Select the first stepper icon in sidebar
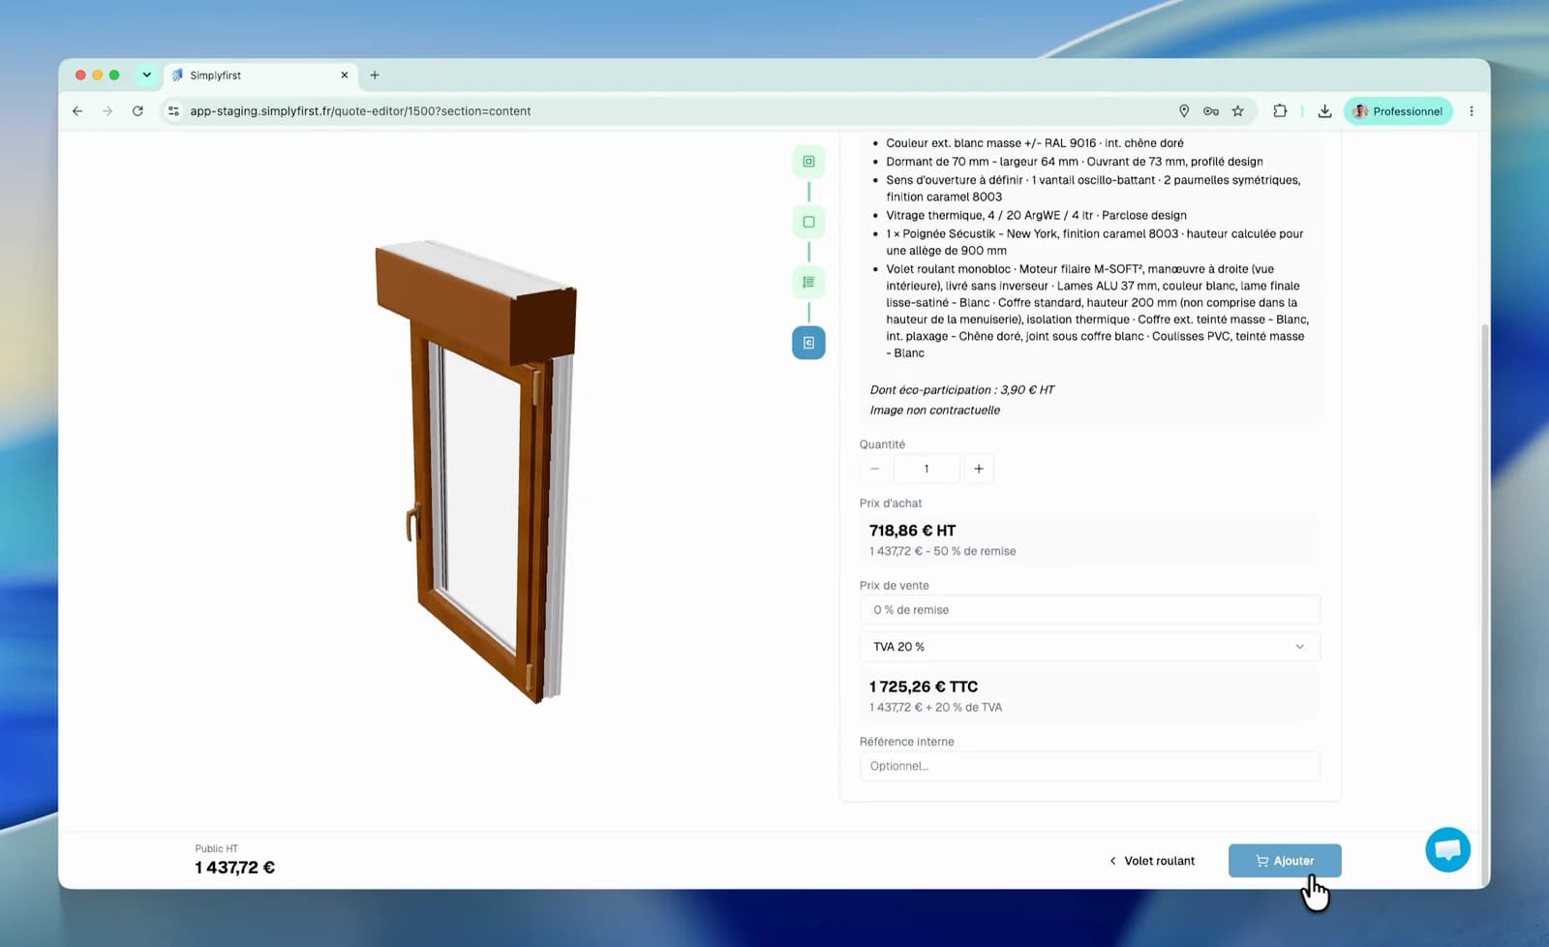This screenshot has width=1549, height=947. (808, 162)
